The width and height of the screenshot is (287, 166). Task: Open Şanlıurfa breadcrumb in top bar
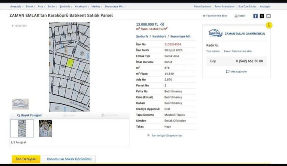[65, 7]
